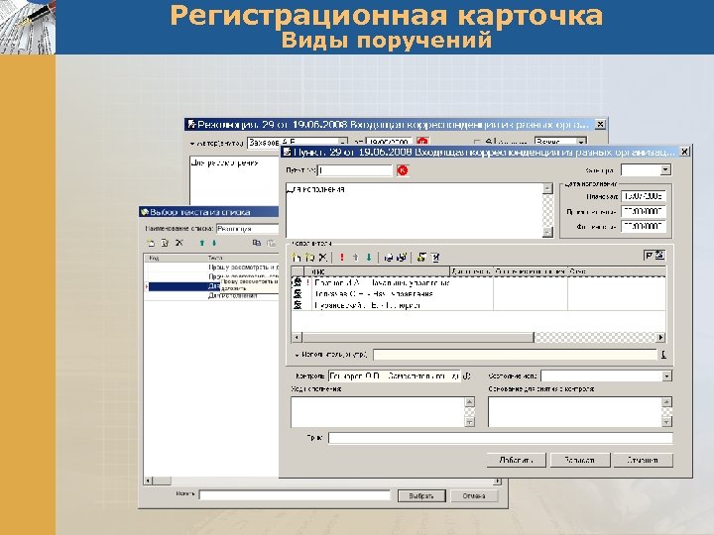714x535 pixels.
Task: Click Записать button in Пункт window
Action: pos(580,460)
